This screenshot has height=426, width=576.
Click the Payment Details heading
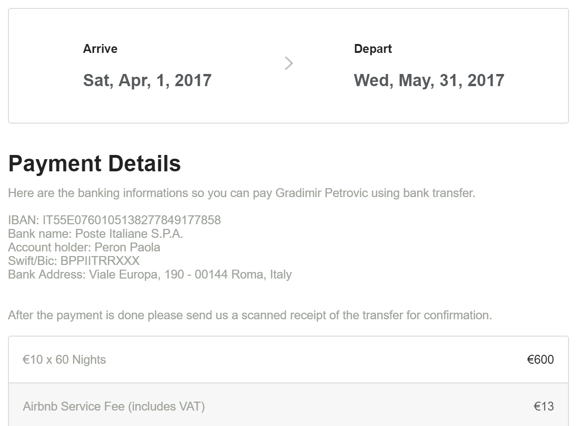click(94, 163)
